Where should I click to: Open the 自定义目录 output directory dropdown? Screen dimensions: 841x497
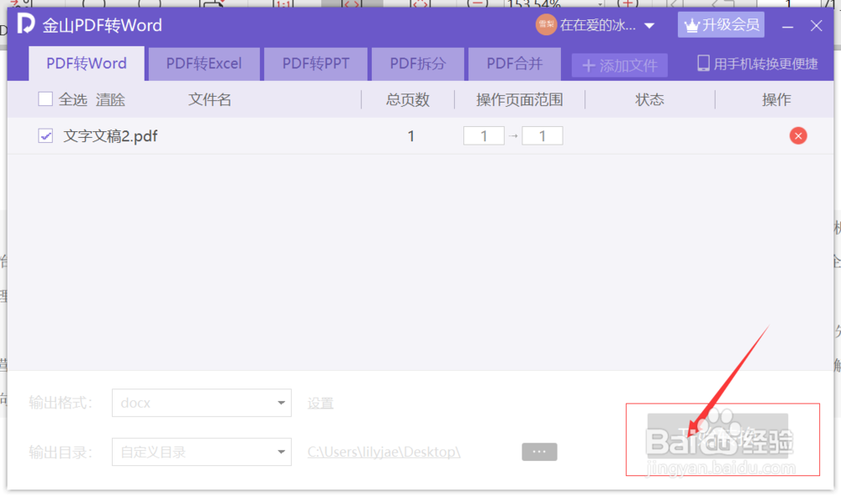[x=200, y=452]
